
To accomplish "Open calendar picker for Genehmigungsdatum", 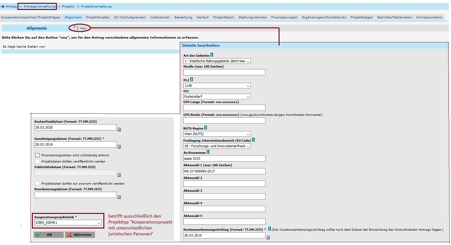I will pos(119,146).
